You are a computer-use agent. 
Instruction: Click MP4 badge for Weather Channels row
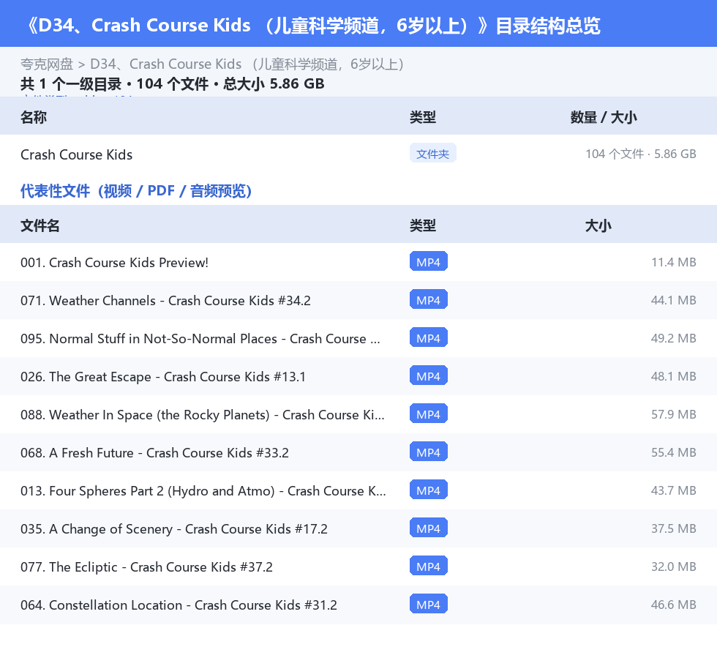pos(429,299)
